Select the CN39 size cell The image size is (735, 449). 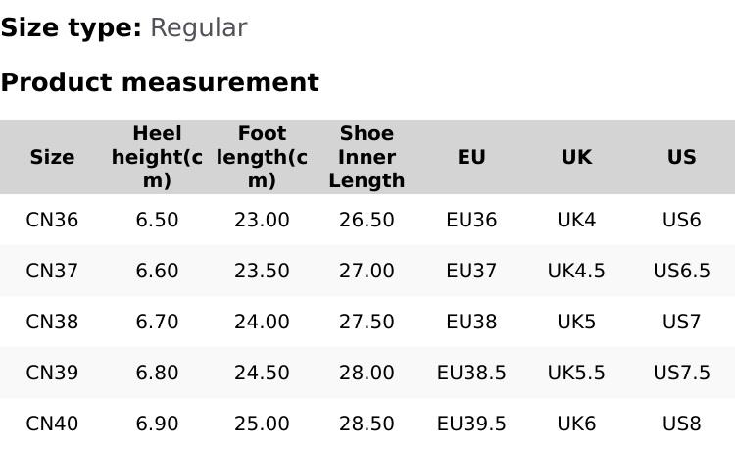(x=52, y=373)
